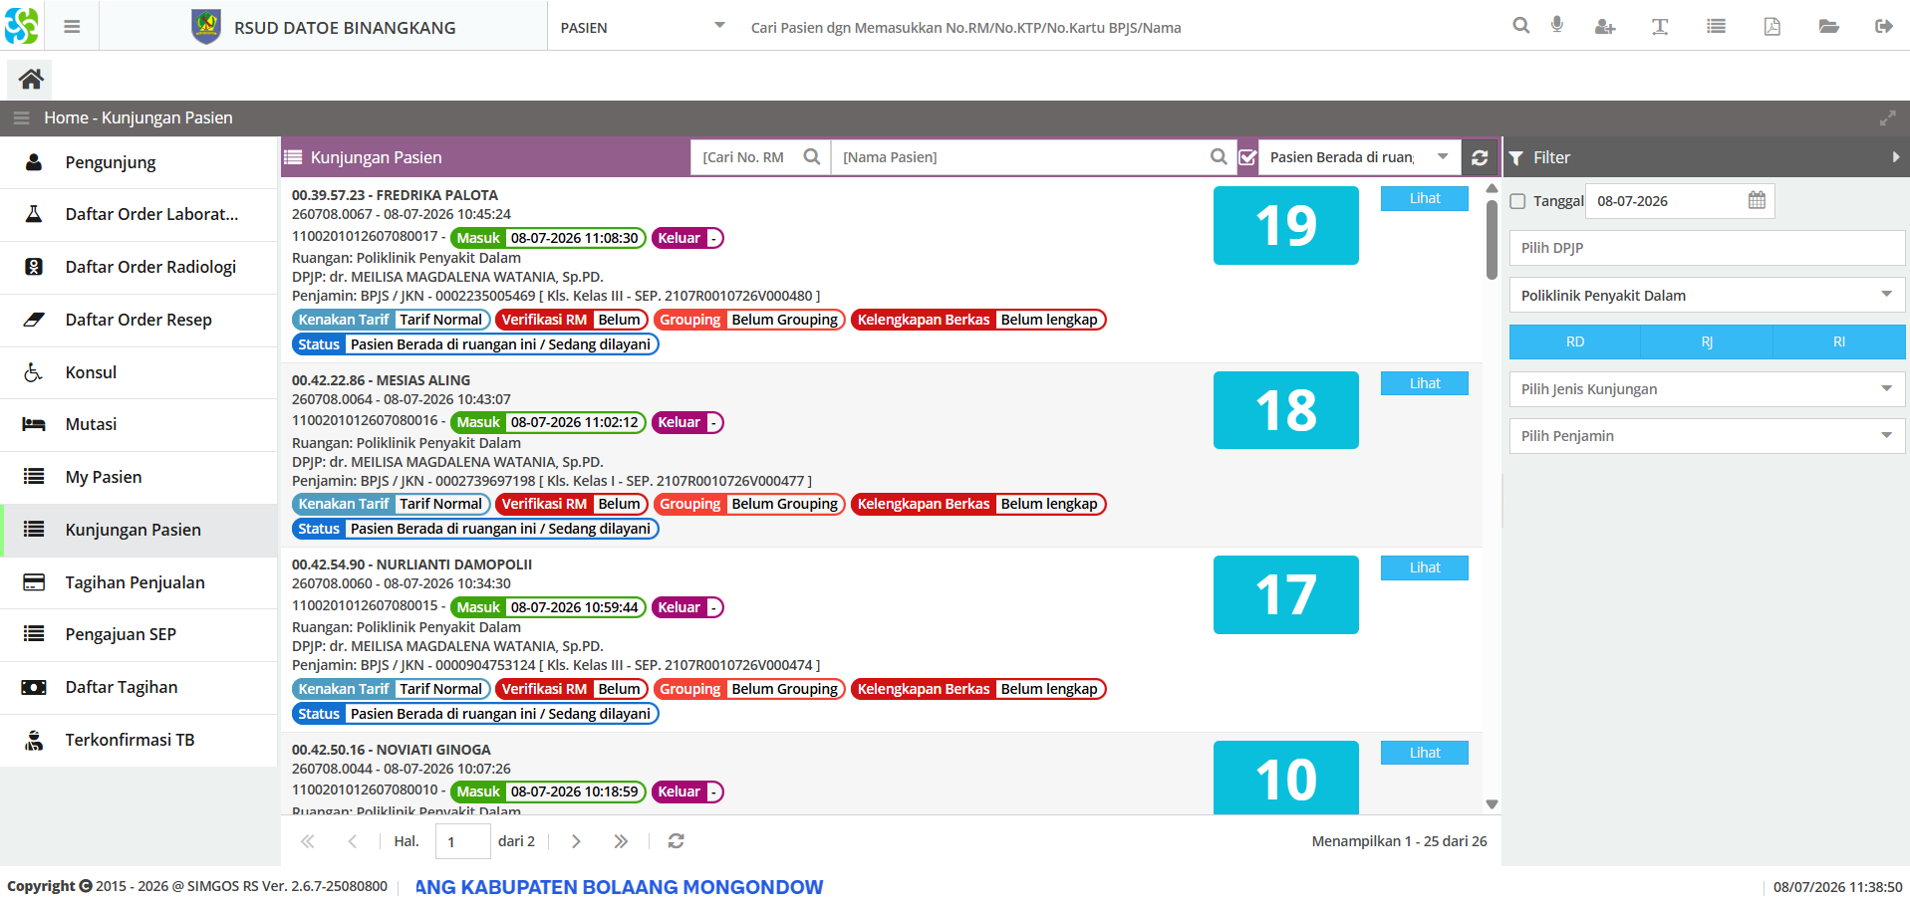The image size is (1910, 904).
Task: Click the PDF document icon in toolbar
Action: pos(1772,27)
